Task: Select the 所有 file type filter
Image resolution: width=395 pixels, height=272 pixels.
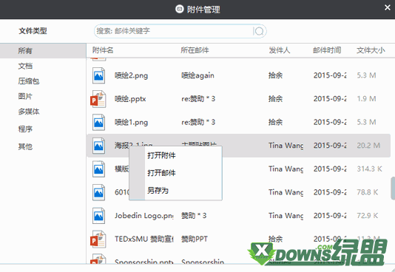Action: (43, 51)
